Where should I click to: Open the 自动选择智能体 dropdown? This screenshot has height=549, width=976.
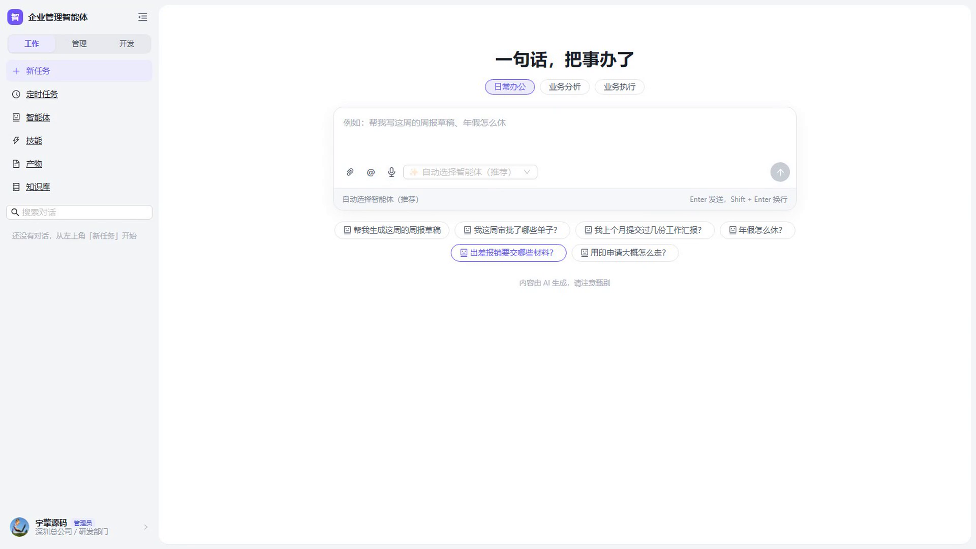point(470,172)
